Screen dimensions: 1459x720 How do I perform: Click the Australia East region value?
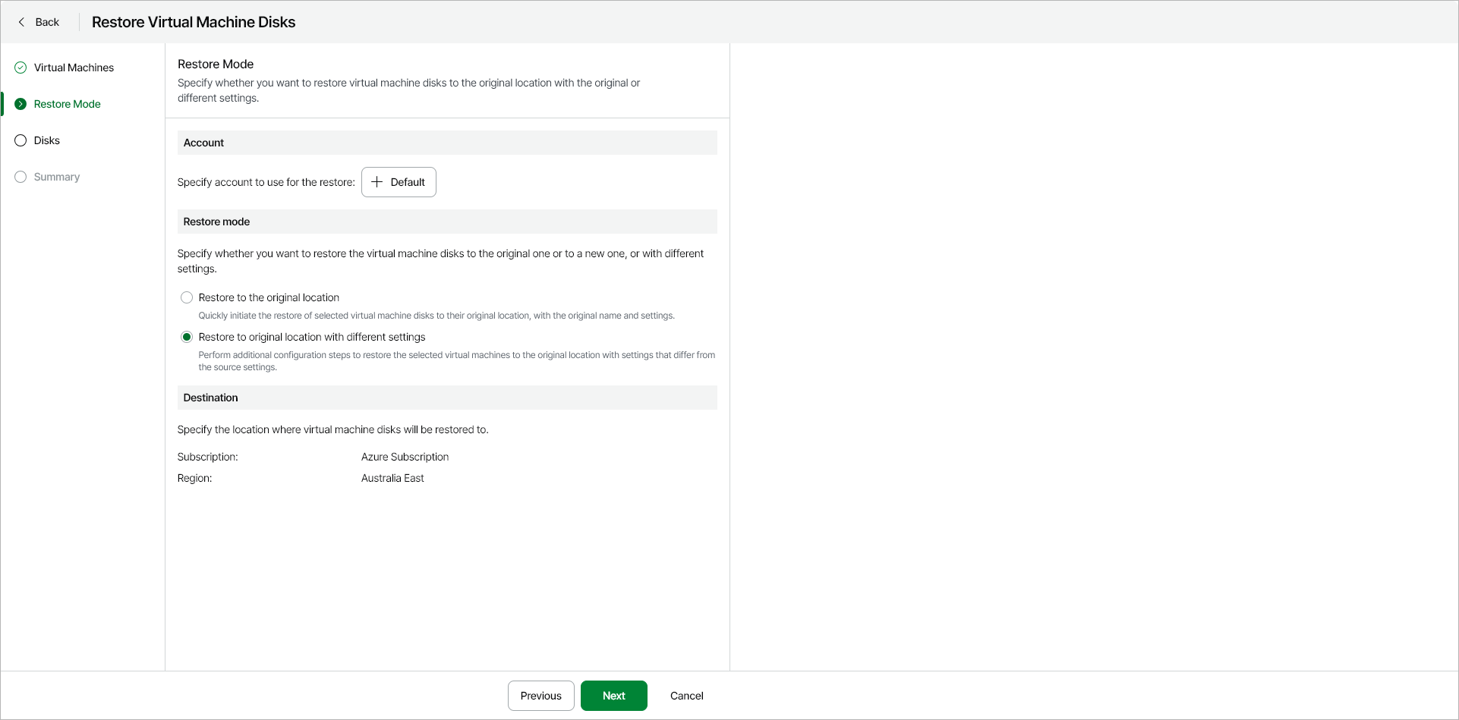392,478
